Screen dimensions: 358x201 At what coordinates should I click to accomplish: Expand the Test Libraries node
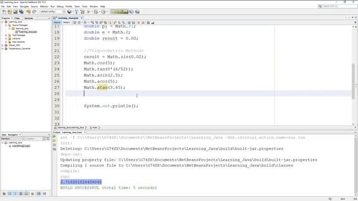(x=6, y=42)
